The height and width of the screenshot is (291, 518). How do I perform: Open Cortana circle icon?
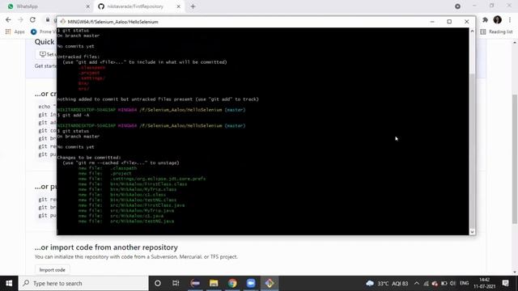pyautogui.click(x=158, y=284)
